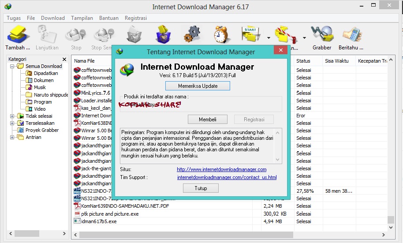Click the Lanjutkan resume toolbar icon
Viewport: 403px width, 243px height.
(47, 34)
